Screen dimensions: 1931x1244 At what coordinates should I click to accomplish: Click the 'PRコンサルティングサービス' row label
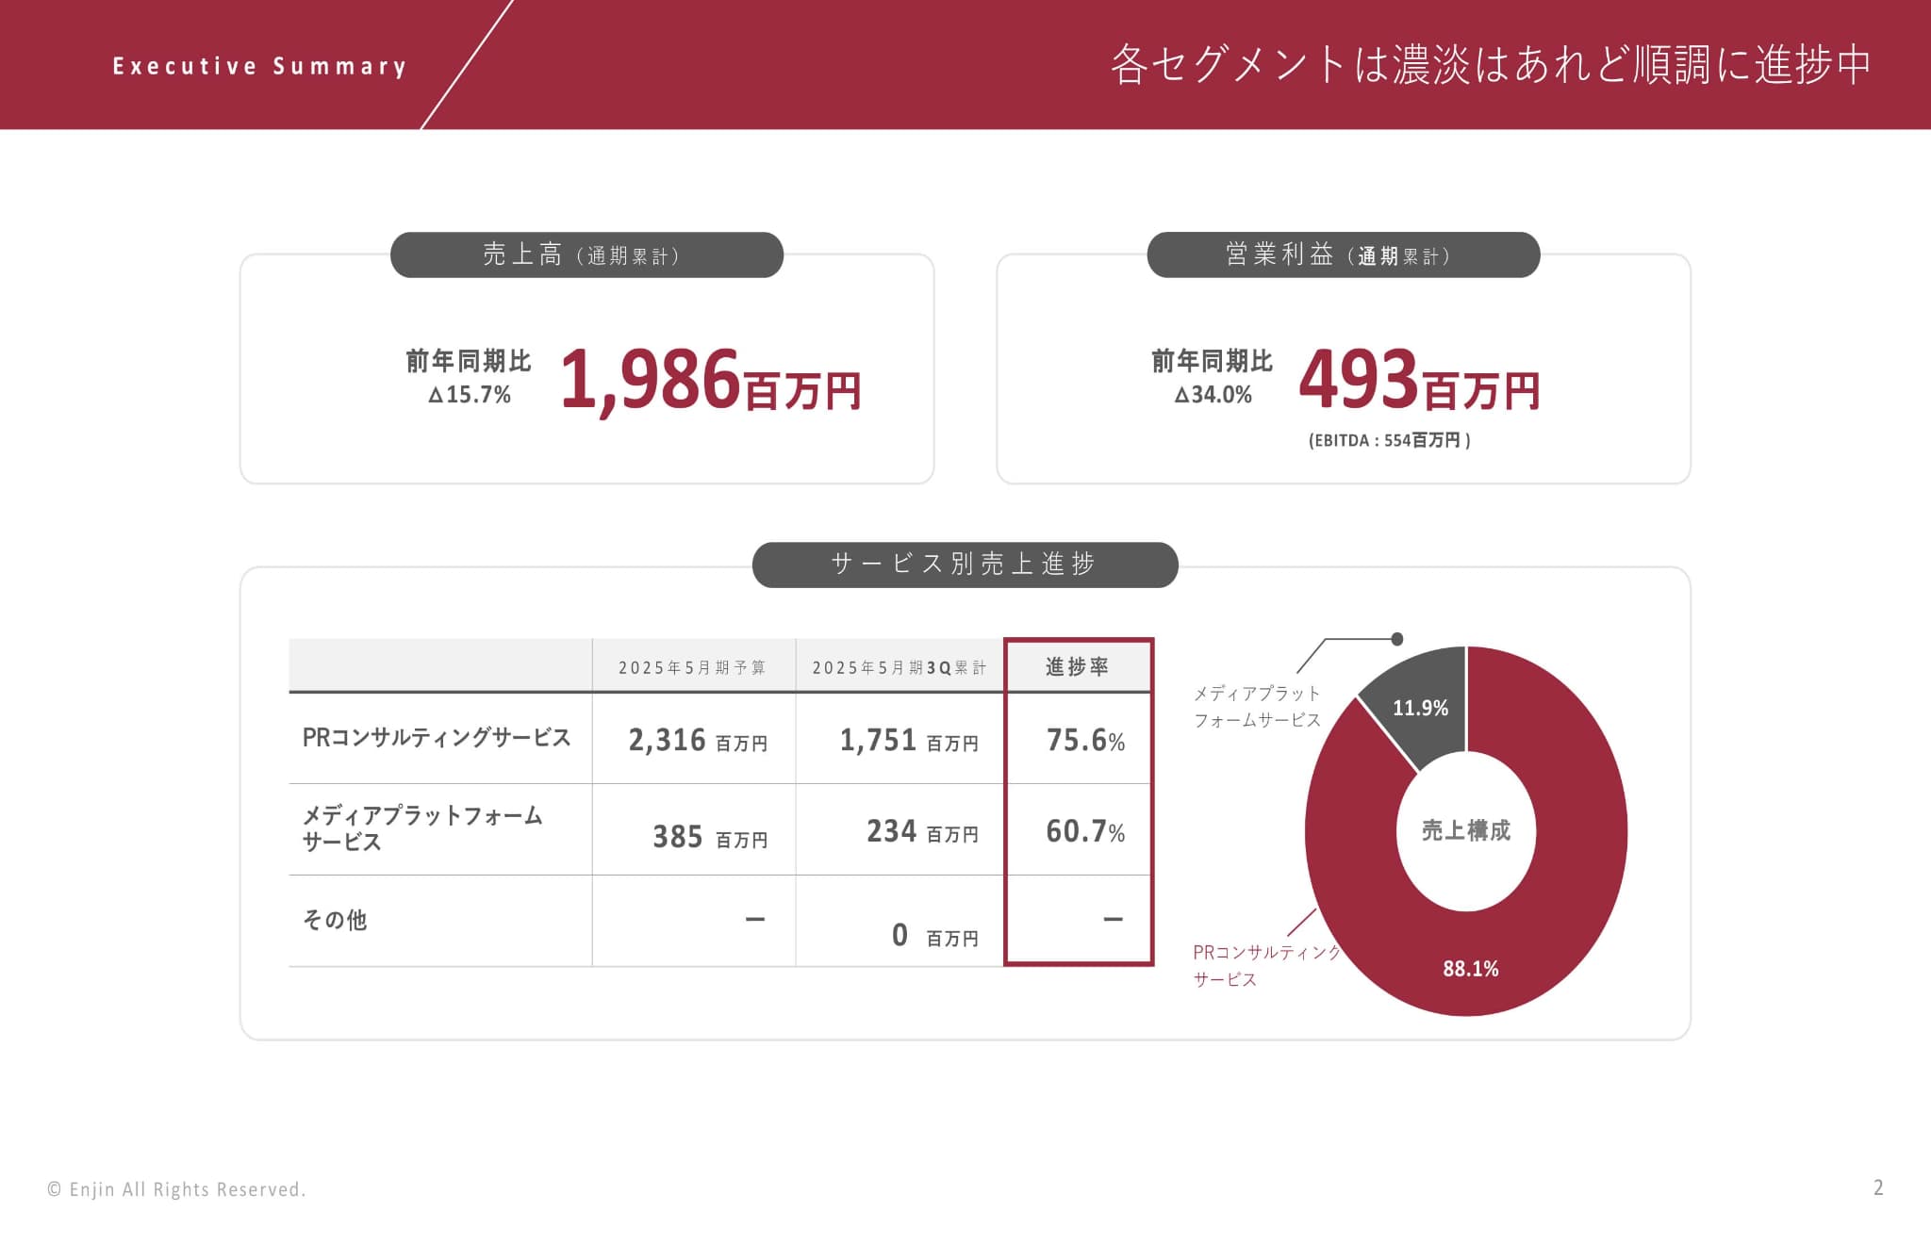click(x=437, y=737)
